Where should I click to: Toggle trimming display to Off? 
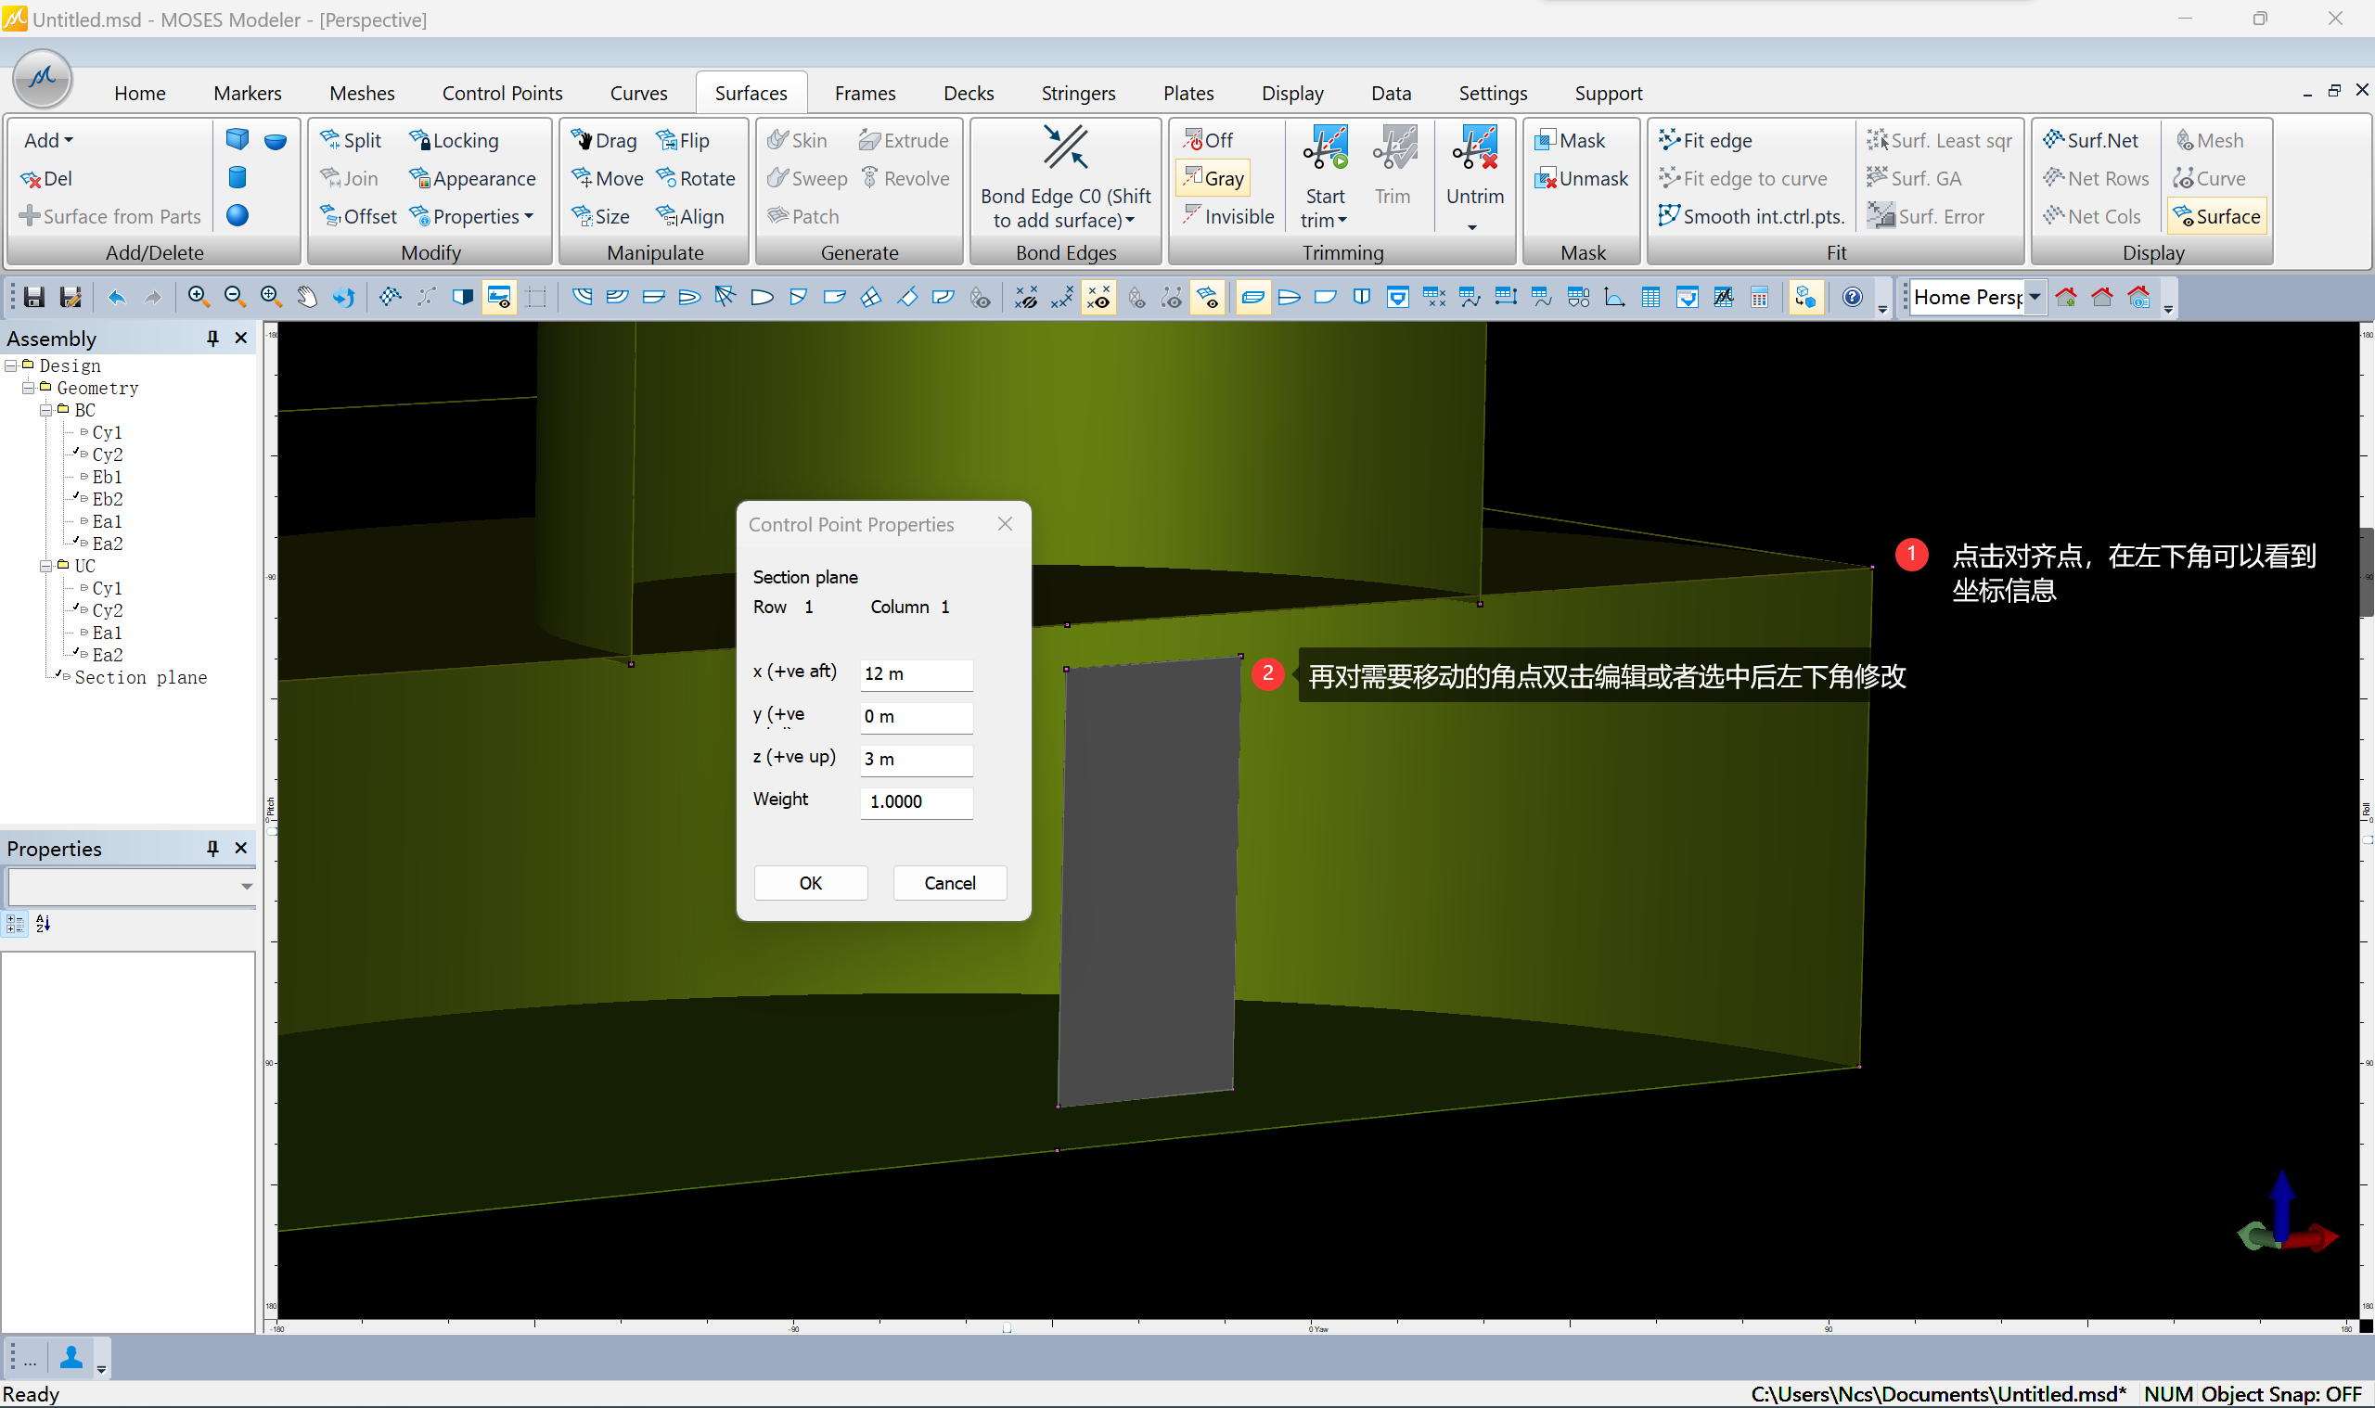pyautogui.click(x=1209, y=140)
